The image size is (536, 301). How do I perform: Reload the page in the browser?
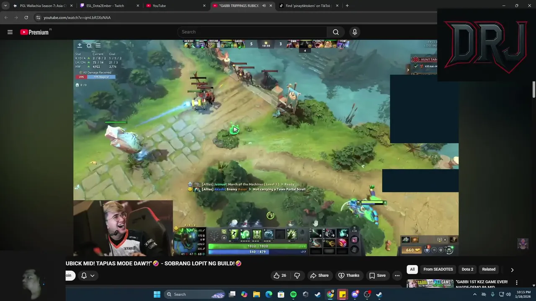pyautogui.click(x=26, y=18)
